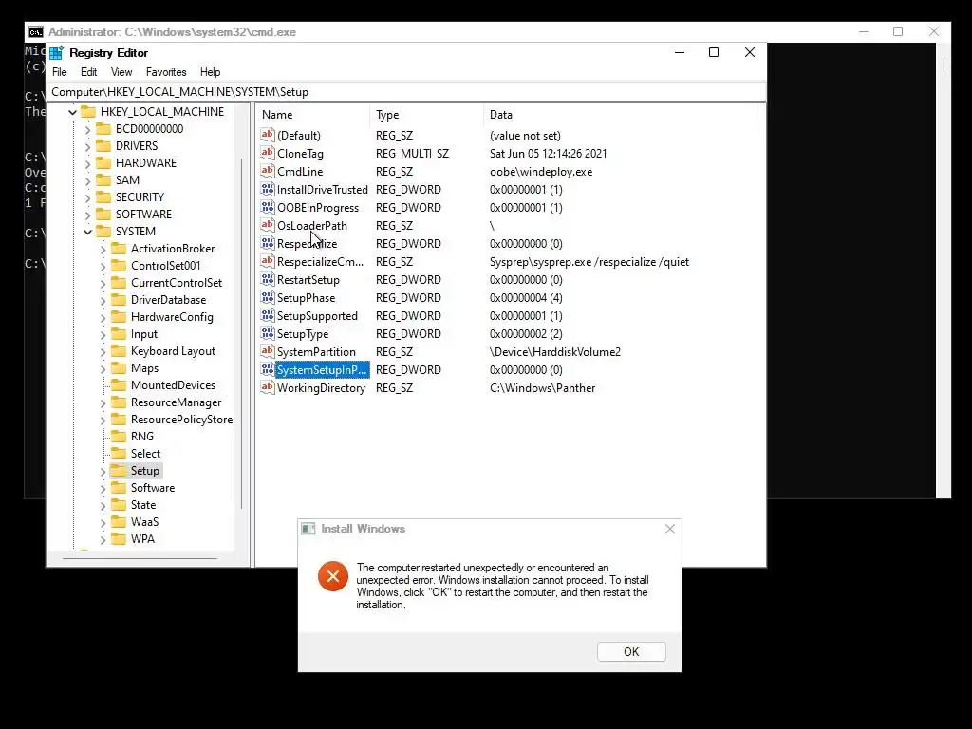972x729 pixels.
Task: Collapse the SYSTEM key node
Action: pos(87,232)
